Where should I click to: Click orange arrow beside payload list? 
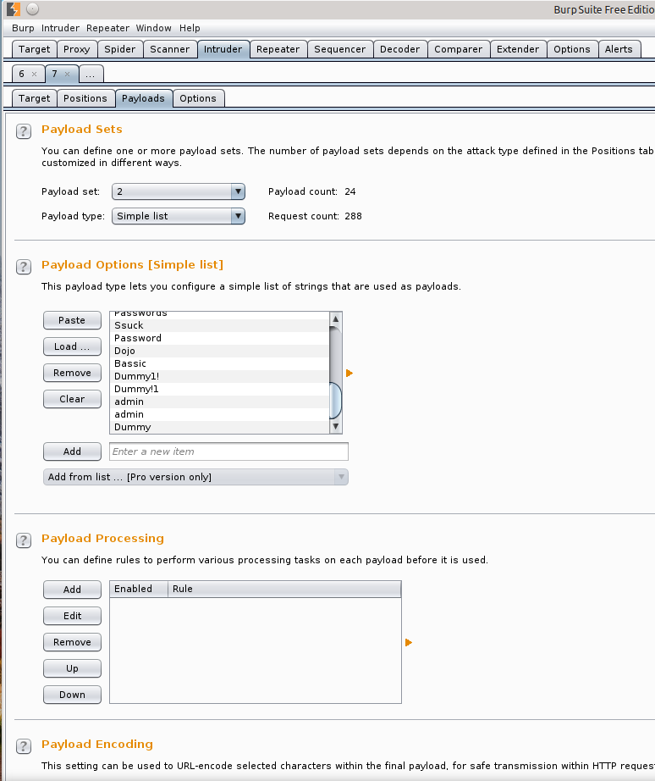click(x=350, y=373)
